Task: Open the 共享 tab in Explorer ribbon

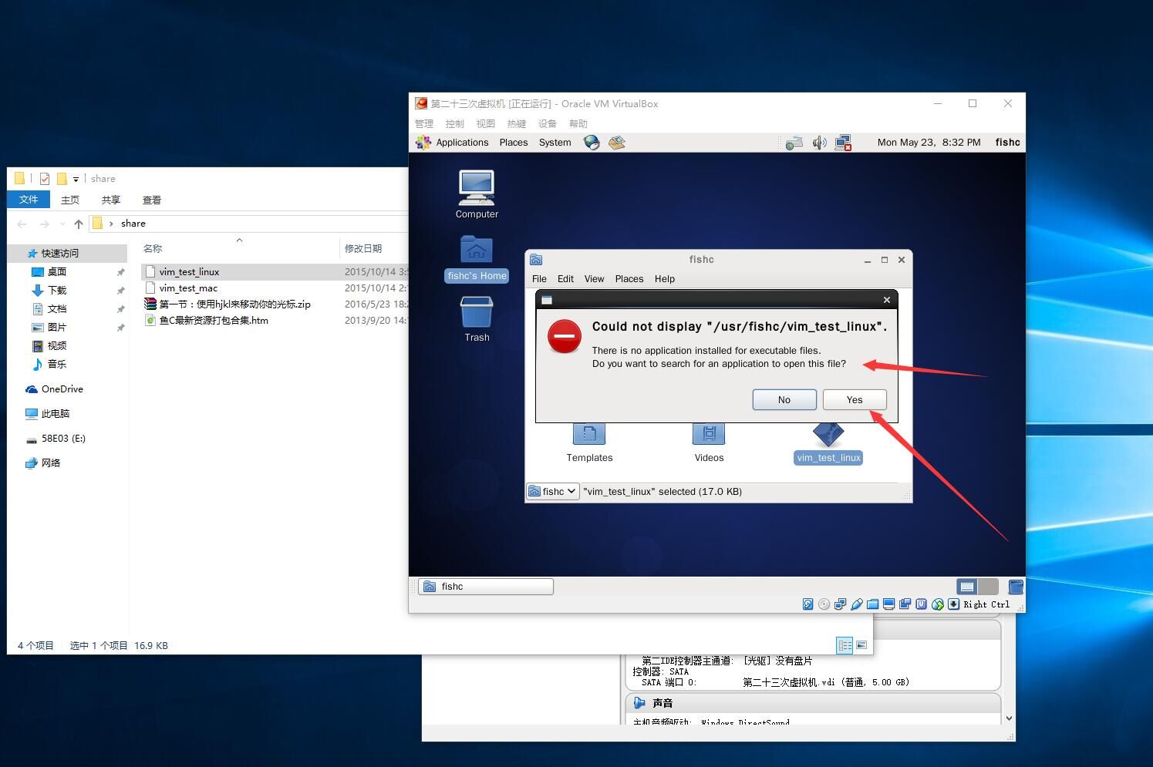Action: (111, 200)
